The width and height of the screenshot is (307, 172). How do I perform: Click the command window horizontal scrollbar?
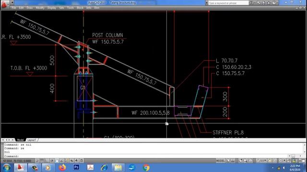[x=295, y=156]
